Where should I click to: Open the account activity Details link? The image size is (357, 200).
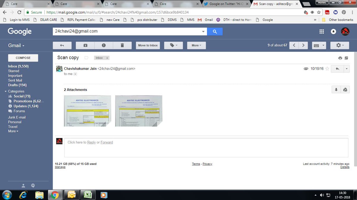pos(345,167)
